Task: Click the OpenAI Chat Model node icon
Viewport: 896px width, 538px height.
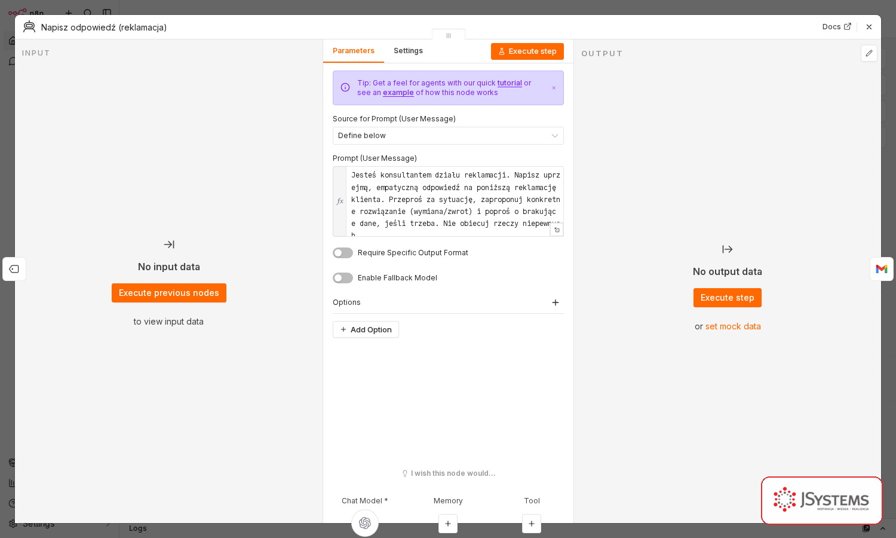Action: [365, 523]
